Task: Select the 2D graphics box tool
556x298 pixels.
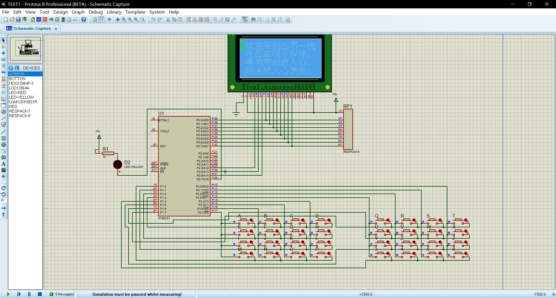Action: tap(3, 138)
